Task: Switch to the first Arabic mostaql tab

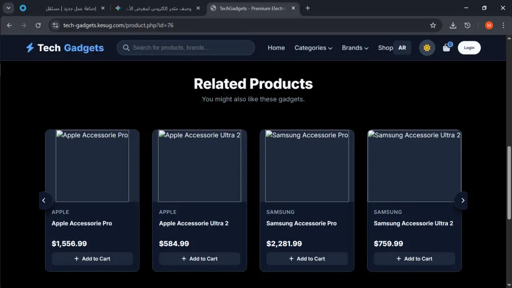Action: [71, 8]
